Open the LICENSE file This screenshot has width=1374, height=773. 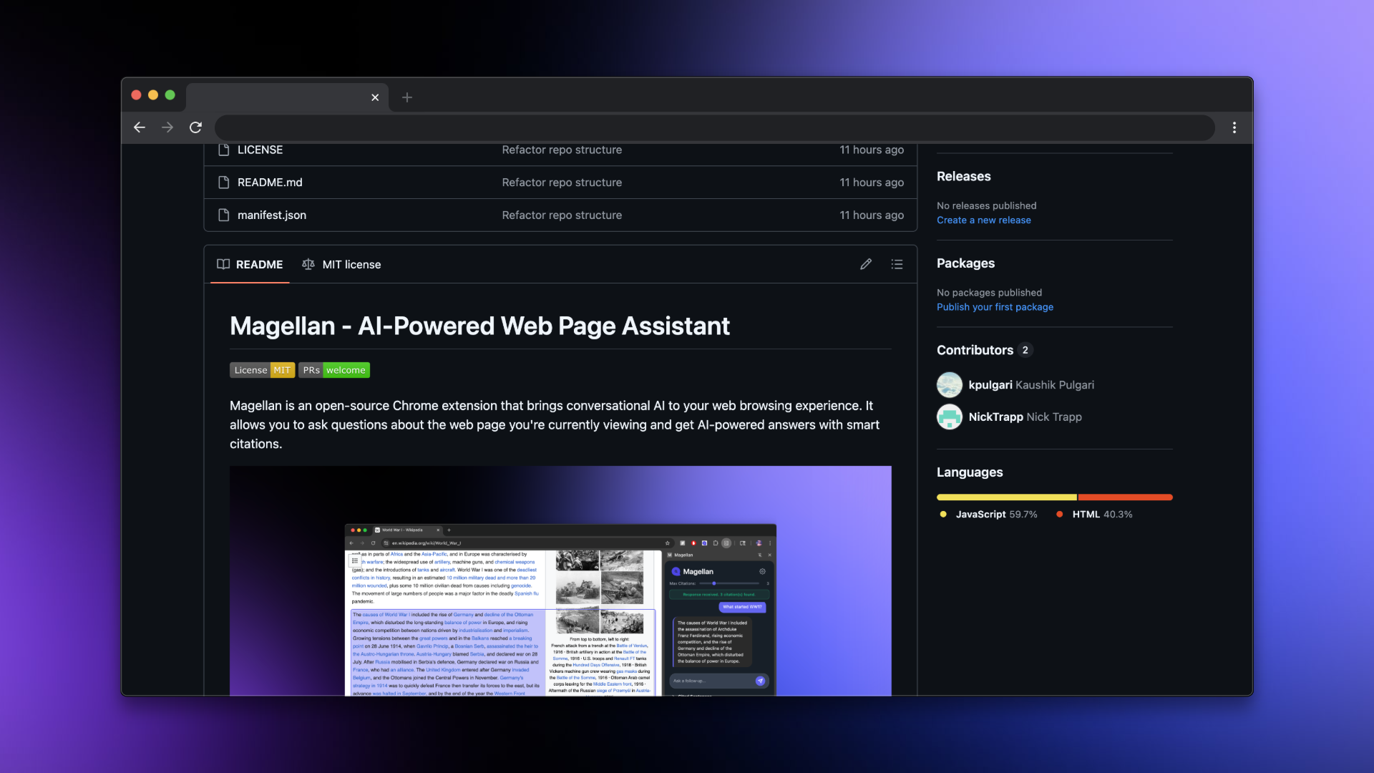click(x=260, y=150)
